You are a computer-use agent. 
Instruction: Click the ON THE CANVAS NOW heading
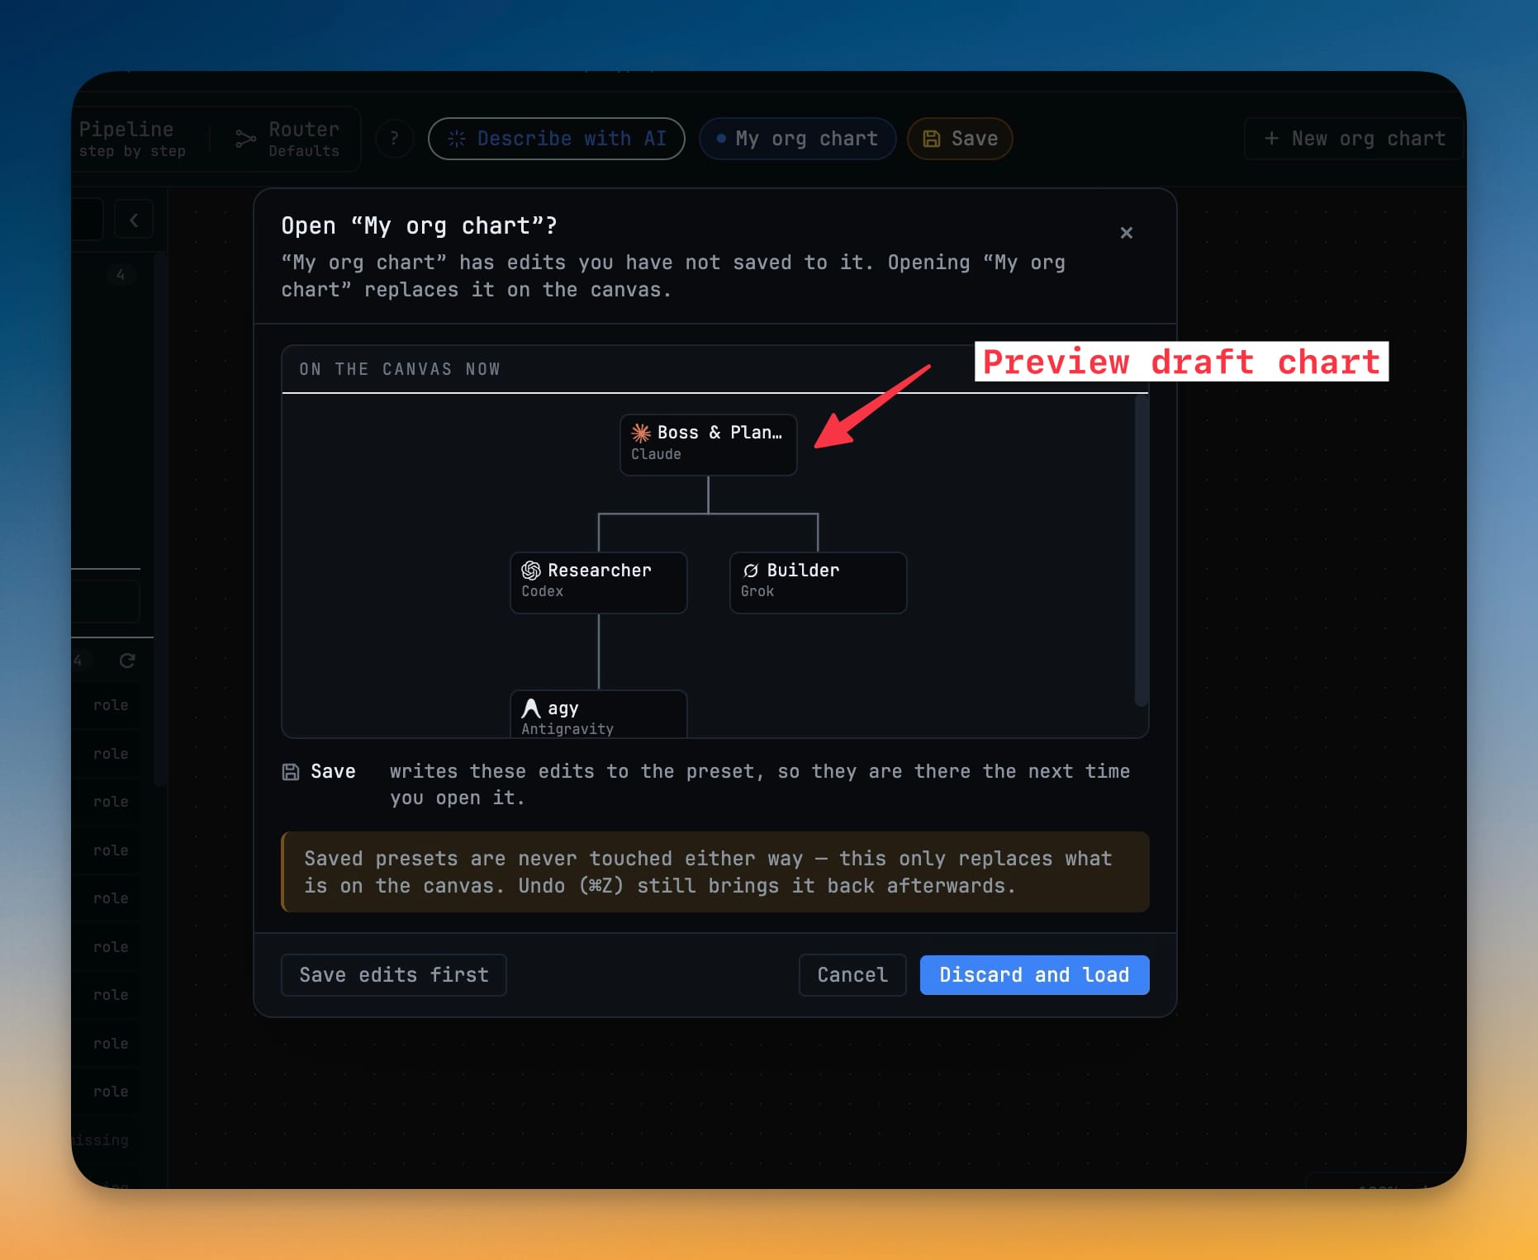[400, 369]
